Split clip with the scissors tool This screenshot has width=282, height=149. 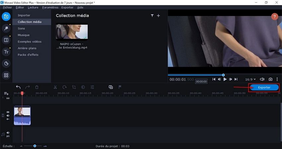pos(55,87)
